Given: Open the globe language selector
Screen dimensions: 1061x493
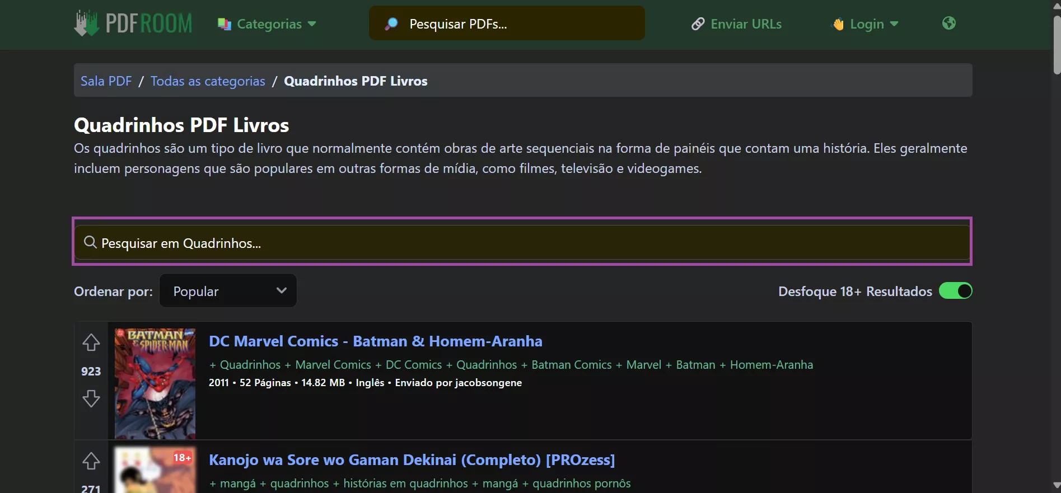Looking at the screenshot, I should (948, 24).
